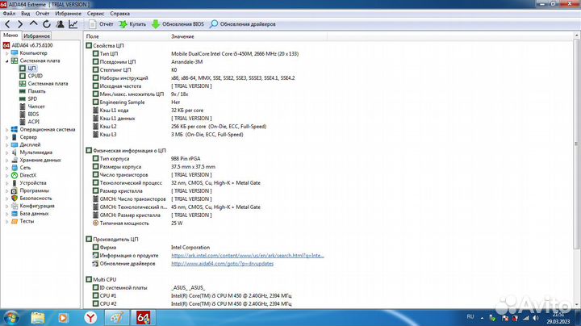Open the graph chart toolbar icon
The width and height of the screenshot is (581, 326).
[x=73, y=24]
